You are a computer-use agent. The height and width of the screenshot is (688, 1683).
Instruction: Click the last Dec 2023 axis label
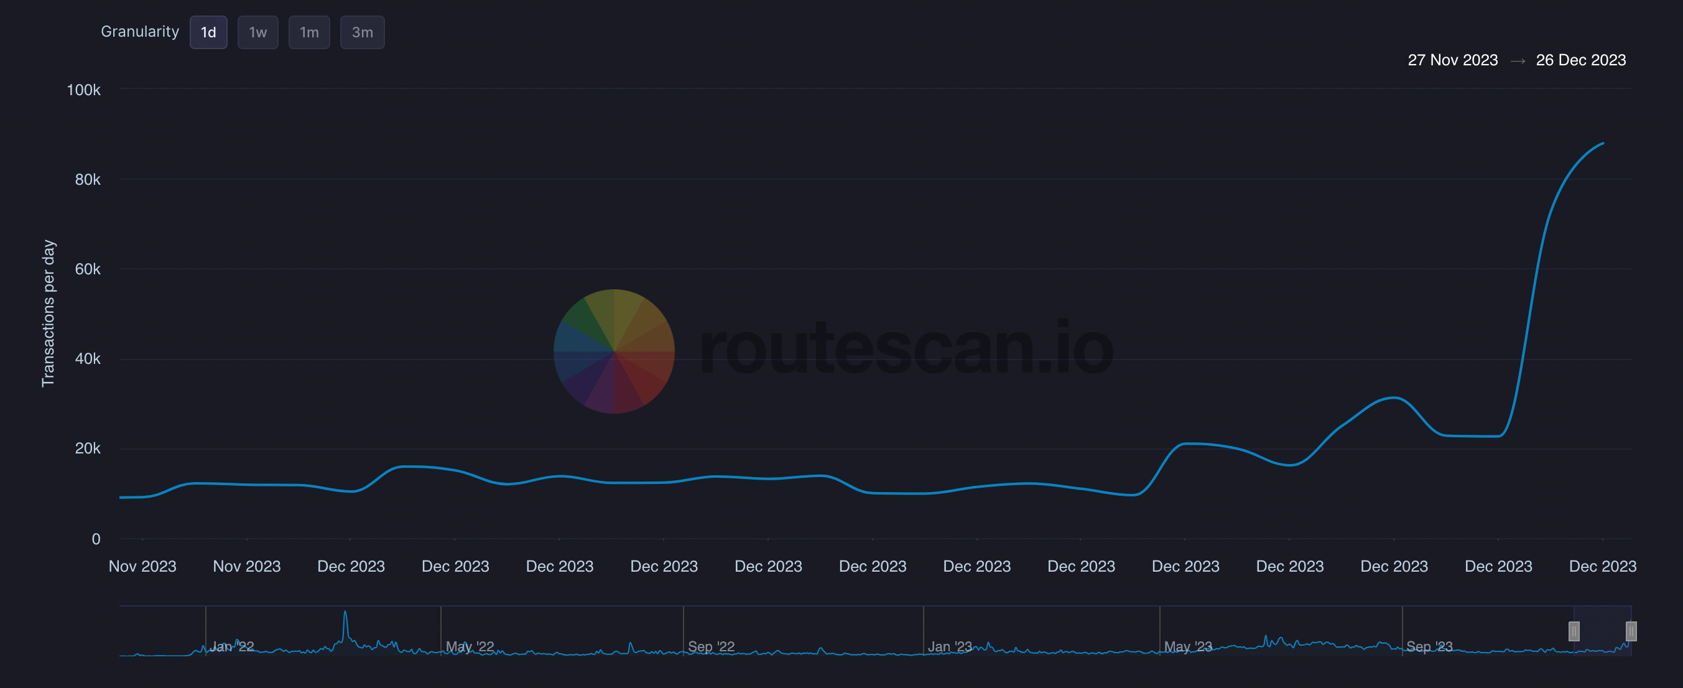coord(1602,567)
